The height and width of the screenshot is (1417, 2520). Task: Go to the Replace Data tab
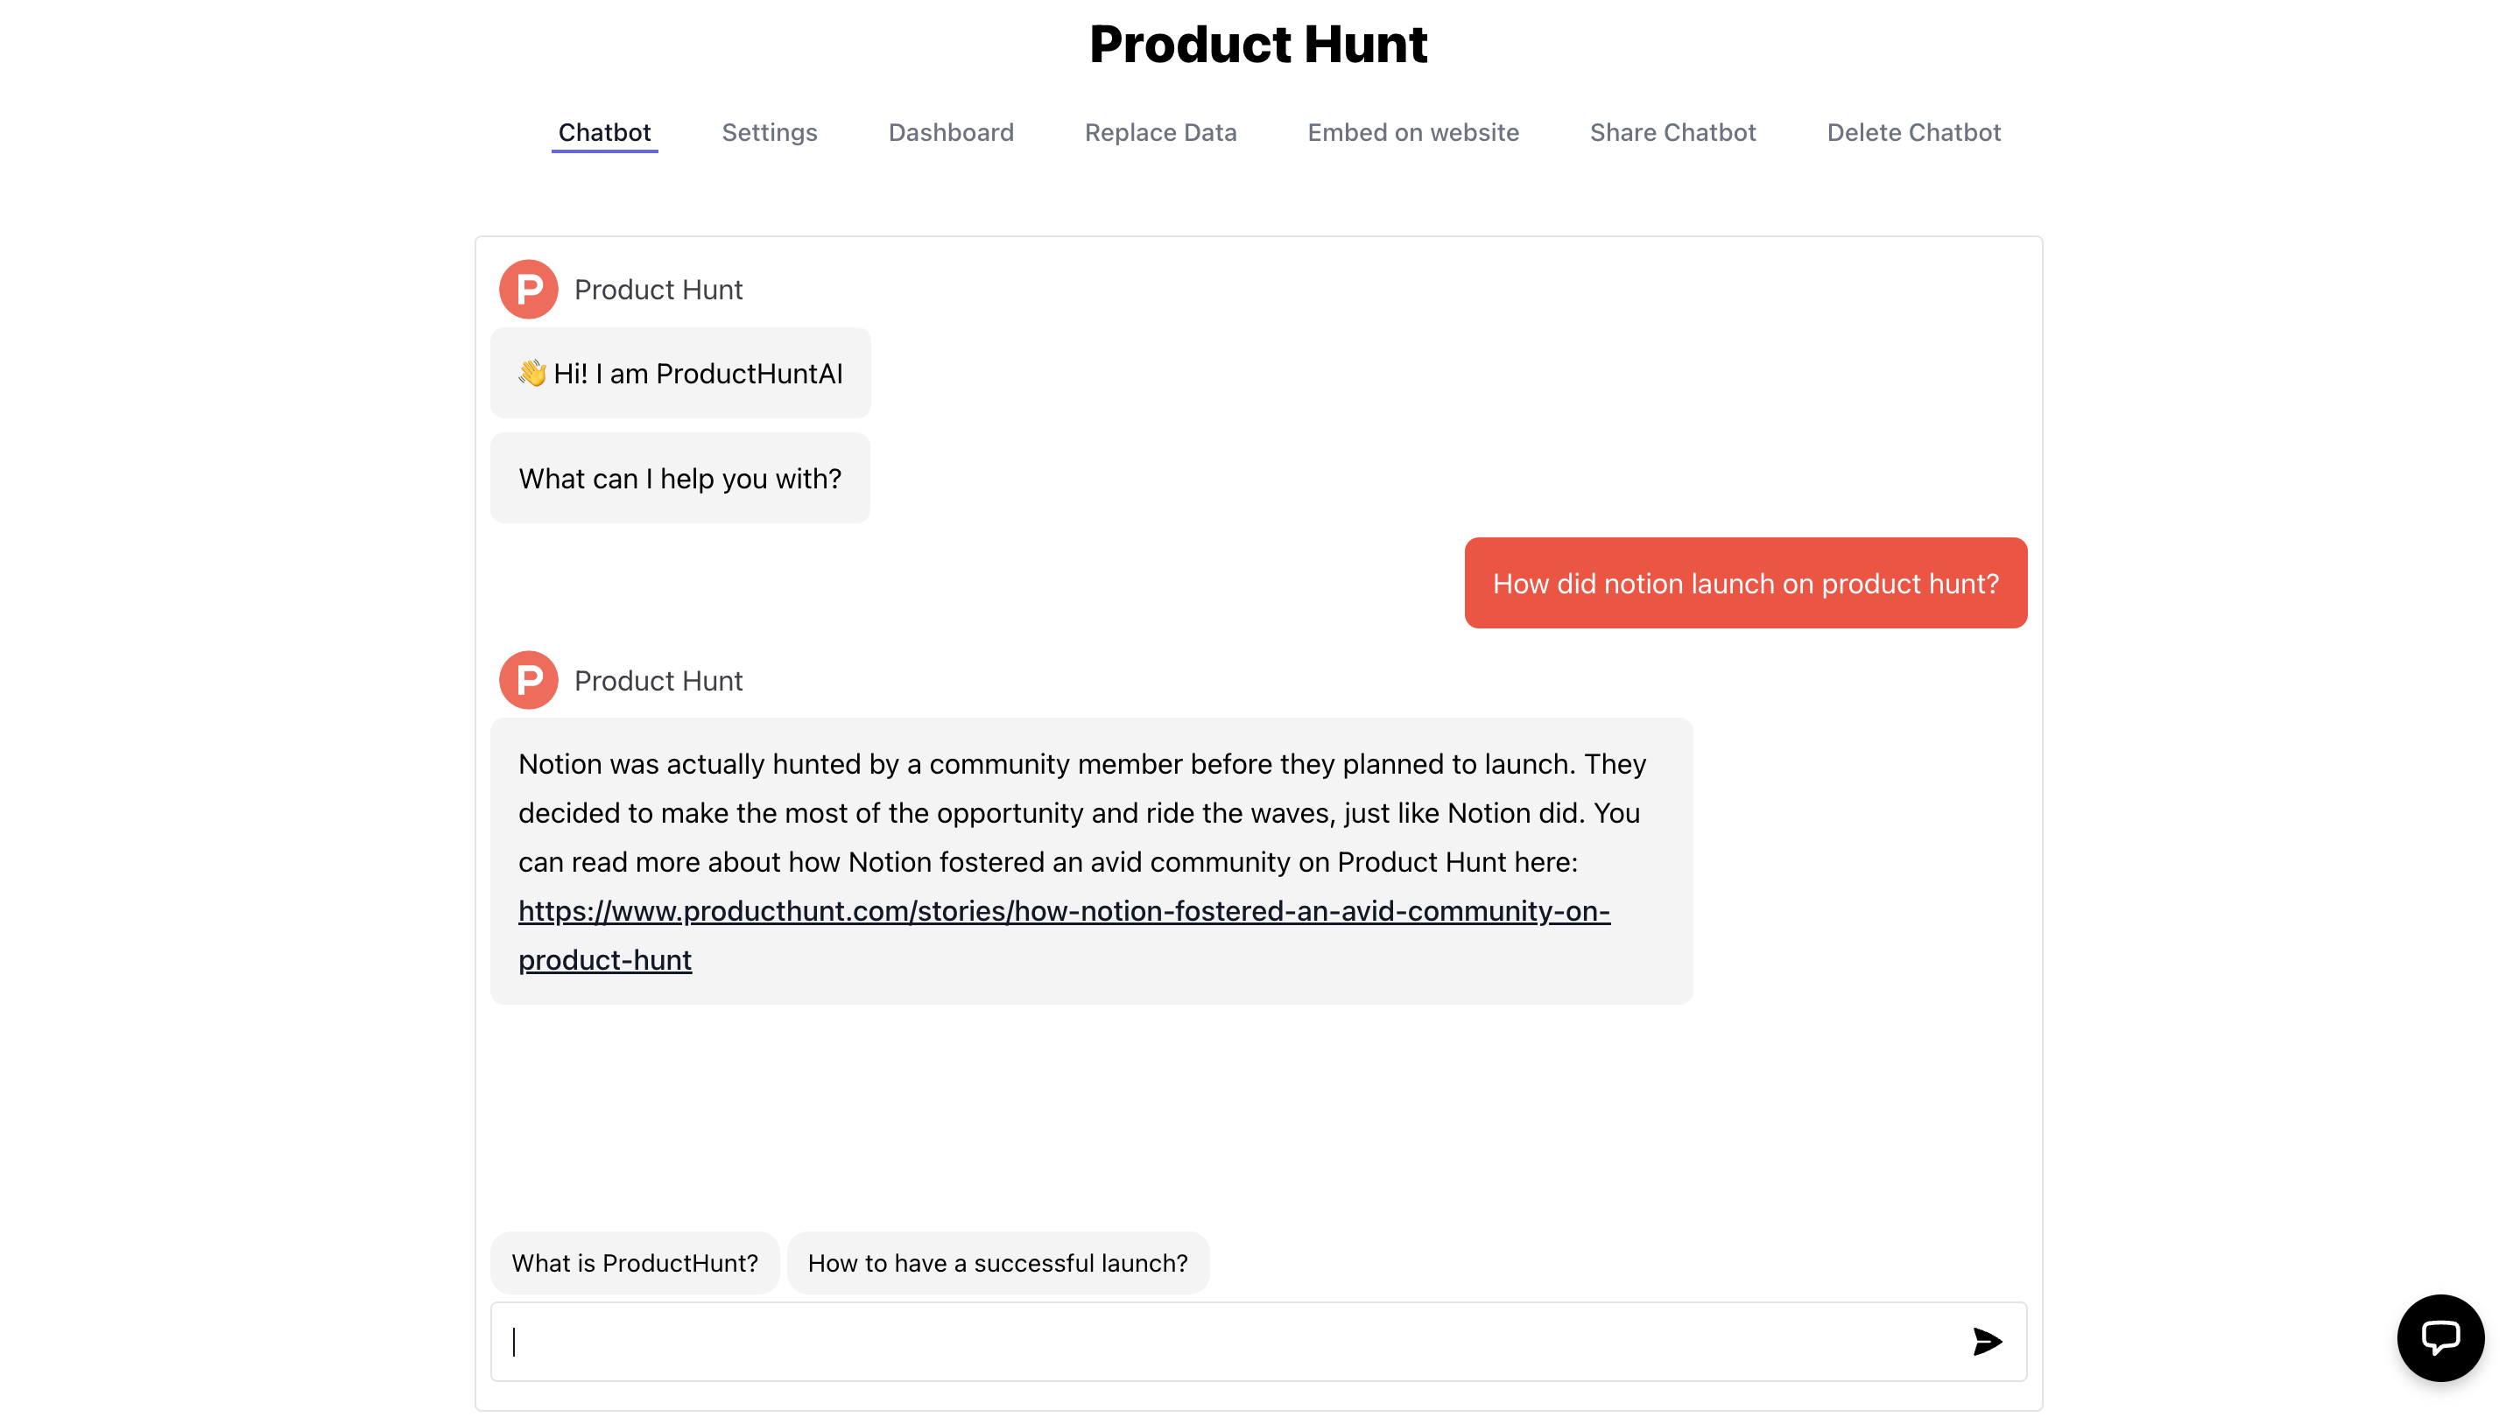pos(1160,132)
